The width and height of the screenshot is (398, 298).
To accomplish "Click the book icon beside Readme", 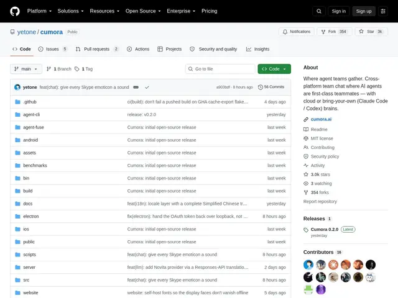I will pos(306,130).
